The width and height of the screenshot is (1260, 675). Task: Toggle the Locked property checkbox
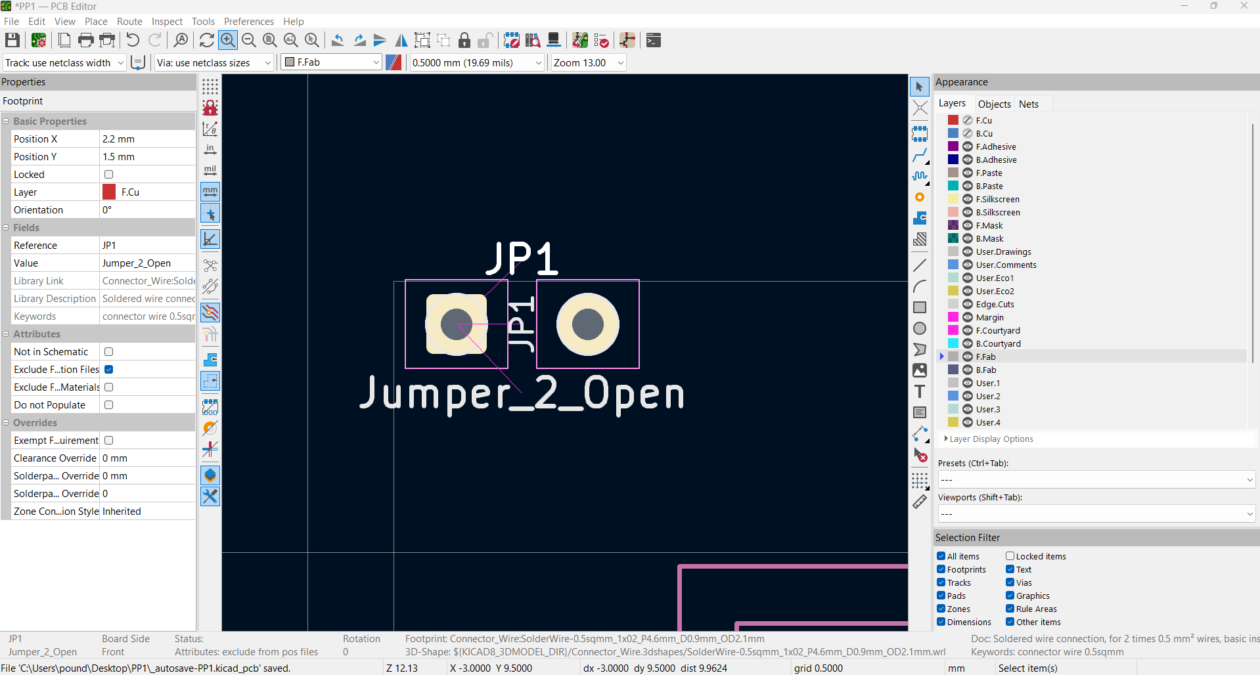click(x=109, y=174)
